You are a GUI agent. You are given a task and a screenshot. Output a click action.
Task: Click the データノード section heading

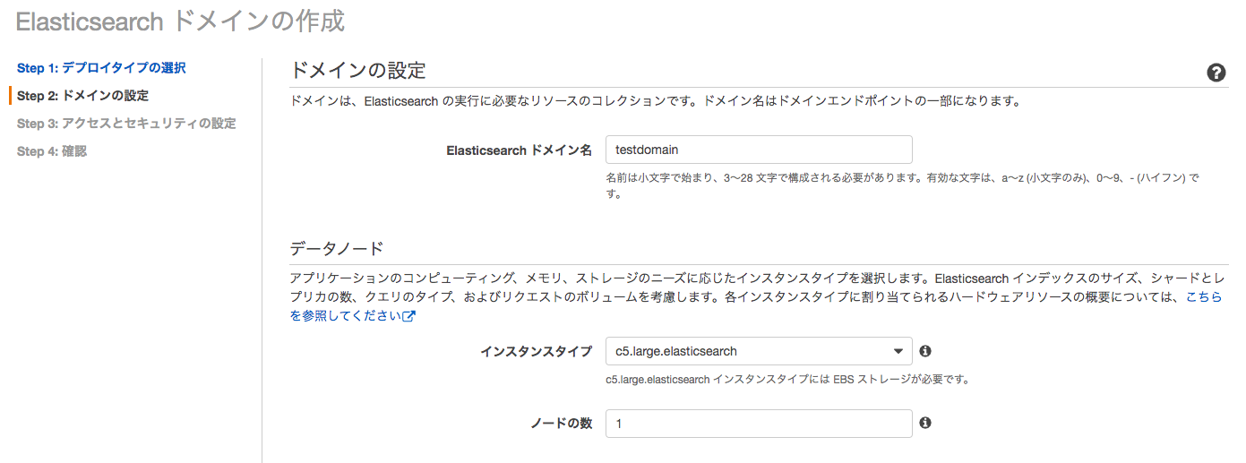click(x=337, y=249)
